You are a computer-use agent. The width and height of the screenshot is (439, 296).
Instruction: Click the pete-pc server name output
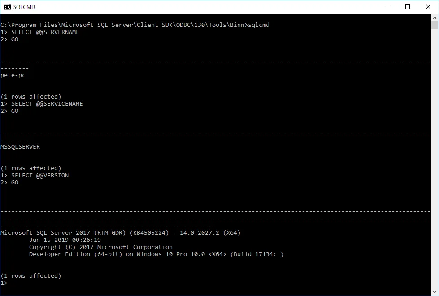(x=13, y=75)
